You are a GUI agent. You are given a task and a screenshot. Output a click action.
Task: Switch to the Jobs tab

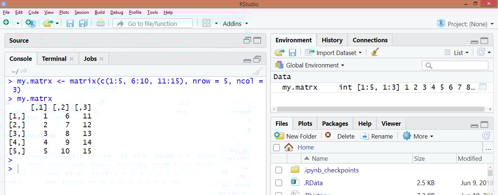click(x=90, y=59)
